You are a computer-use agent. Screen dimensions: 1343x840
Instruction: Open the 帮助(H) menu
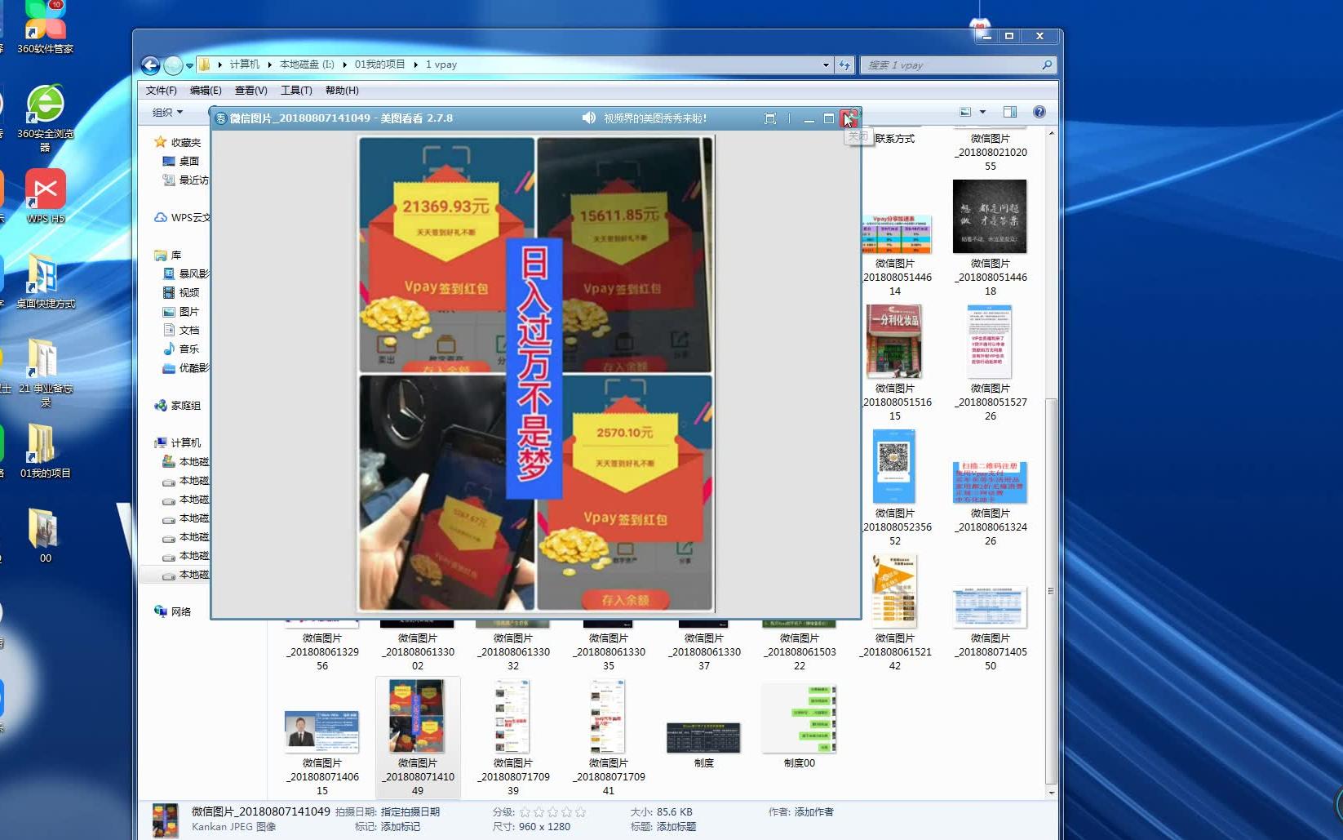(x=342, y=91)
